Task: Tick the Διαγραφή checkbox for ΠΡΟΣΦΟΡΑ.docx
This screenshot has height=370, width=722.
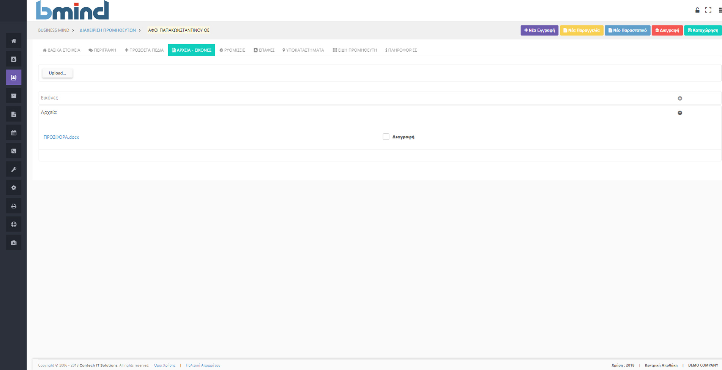Action: pos(386,137)
